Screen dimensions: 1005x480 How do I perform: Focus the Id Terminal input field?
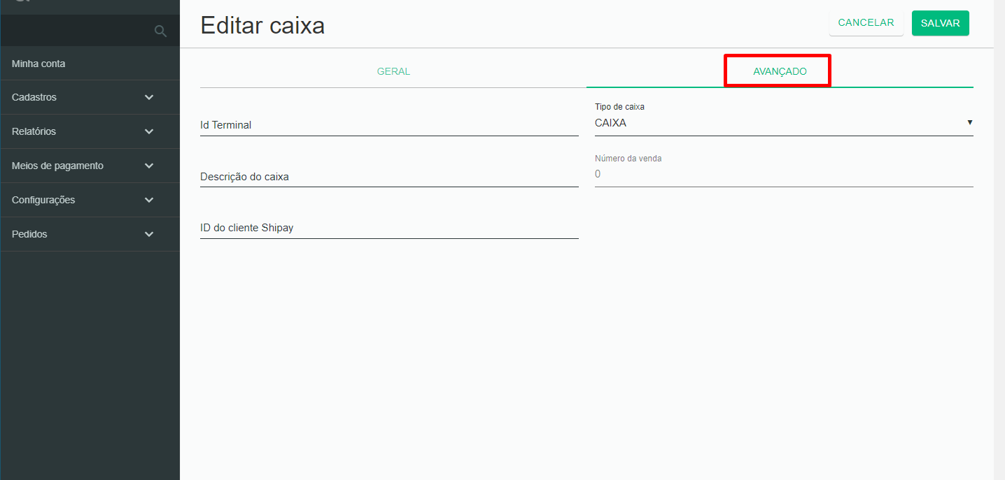389,125
